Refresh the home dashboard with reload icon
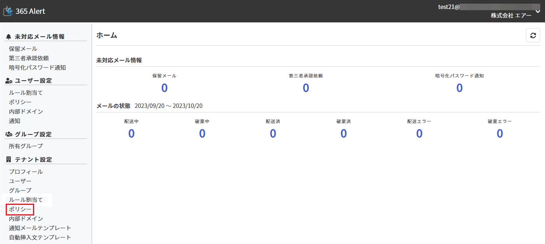The height and width of the screenshot is (244, 545). point(533,35)
